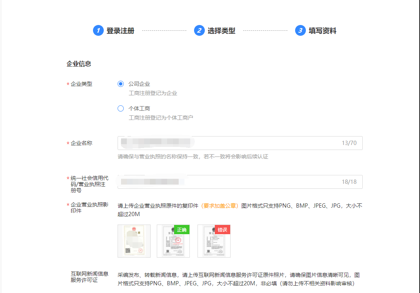
Task: Click the 工商注册登记为个体工商户 description text
Action: pos(161,118)
